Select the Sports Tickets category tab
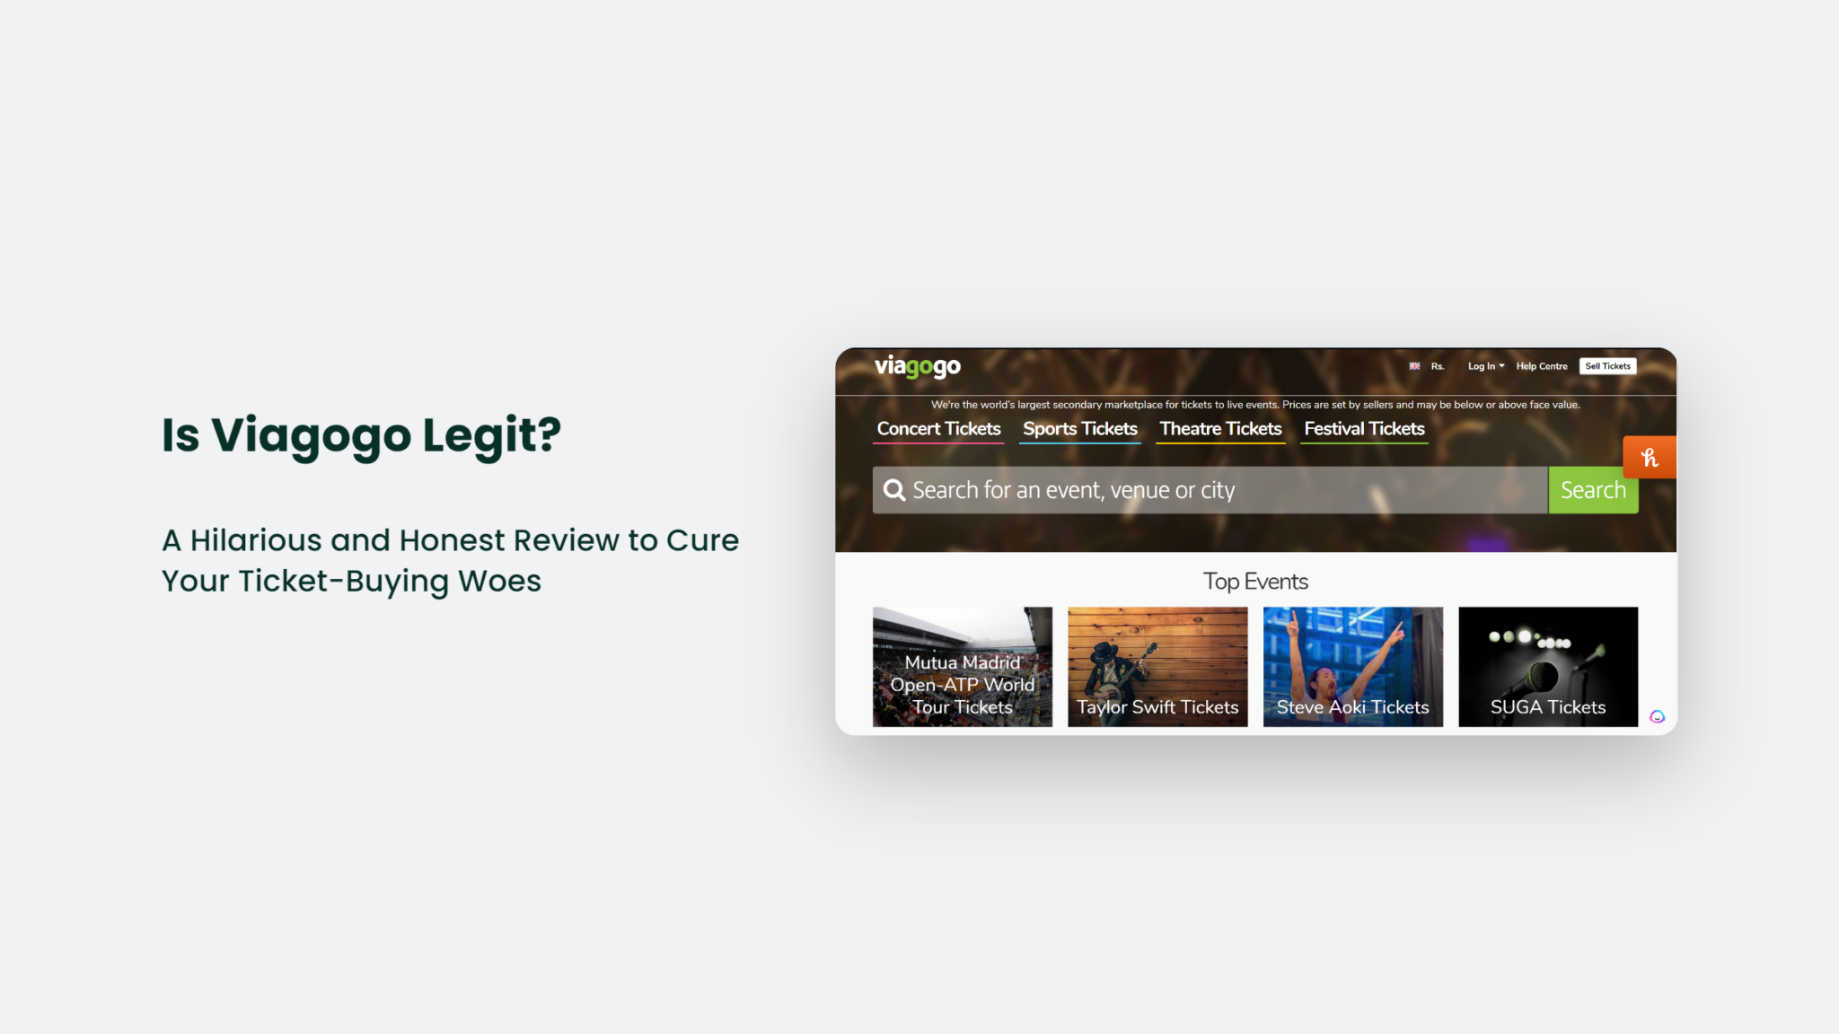This screenshot has height=1034, width=1839. [x=1080, y=428]
